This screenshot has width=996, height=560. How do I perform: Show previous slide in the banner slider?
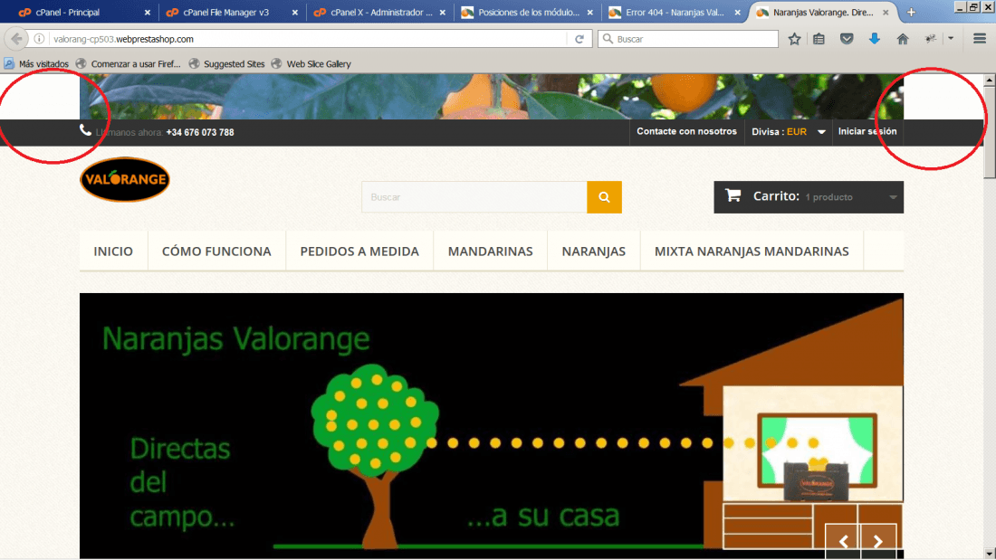[843, 541]
